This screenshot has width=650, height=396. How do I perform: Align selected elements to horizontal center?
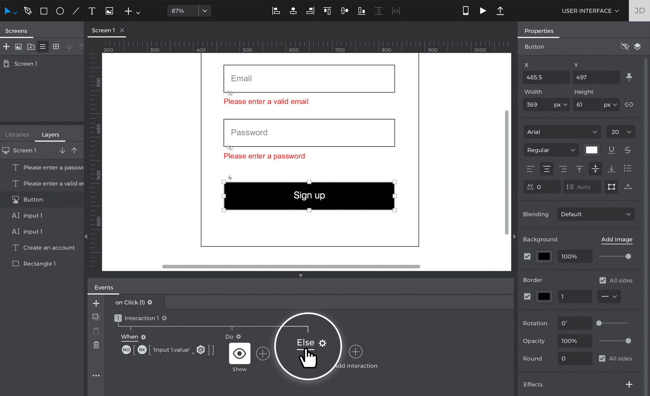coord(293,11)
